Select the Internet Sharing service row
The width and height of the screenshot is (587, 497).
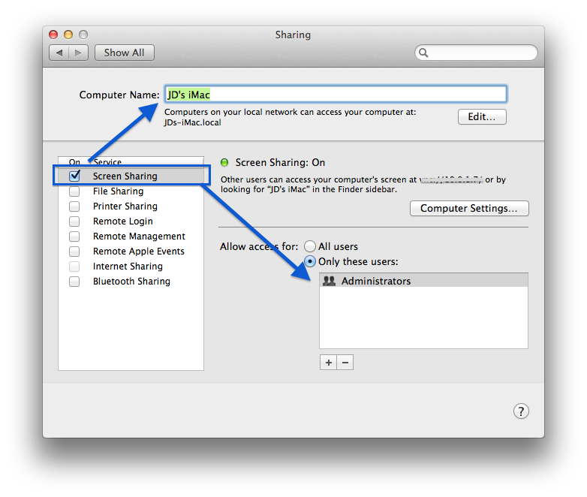(x=131, y=267)
